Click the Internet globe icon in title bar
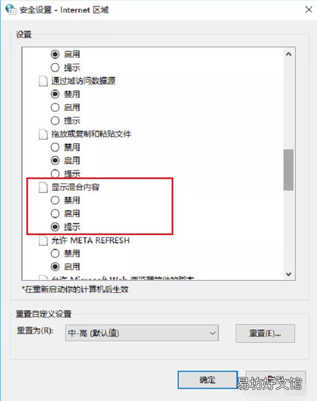 [x=11, y=9]
